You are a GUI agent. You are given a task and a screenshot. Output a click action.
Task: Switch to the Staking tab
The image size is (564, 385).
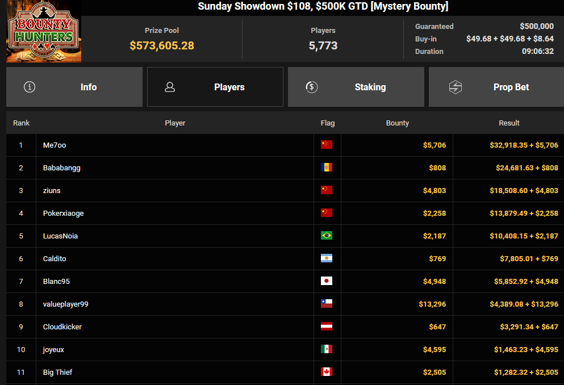[356, 87]
